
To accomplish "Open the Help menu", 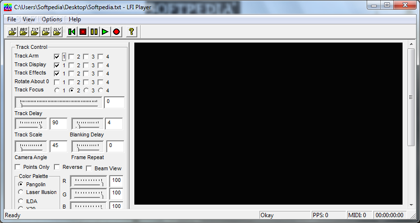I will [75, 19].
